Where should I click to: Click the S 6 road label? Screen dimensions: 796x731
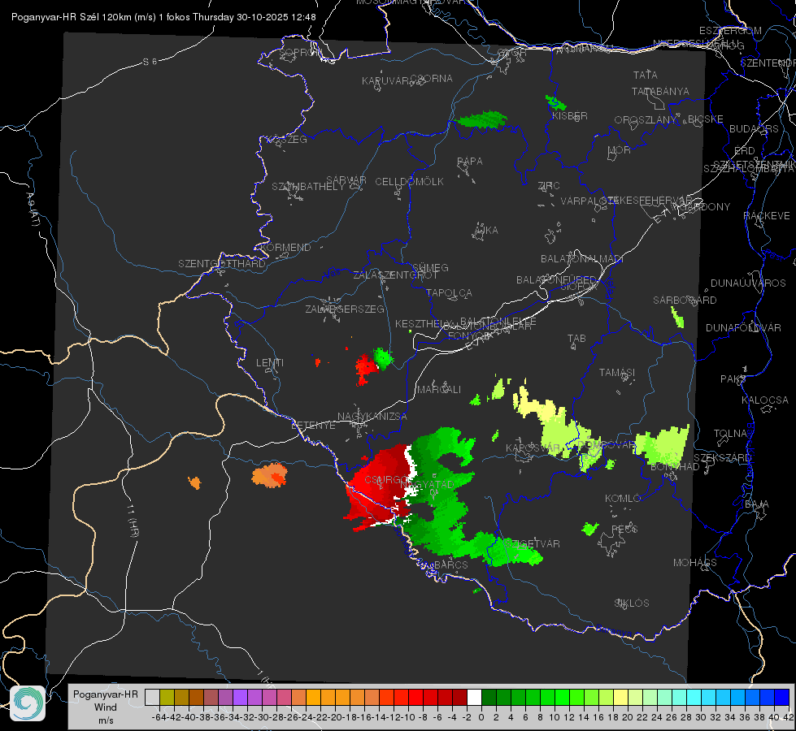click(150, 62)
